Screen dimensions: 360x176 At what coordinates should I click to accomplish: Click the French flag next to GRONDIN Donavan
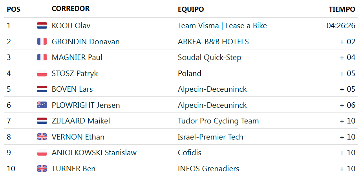42,42
